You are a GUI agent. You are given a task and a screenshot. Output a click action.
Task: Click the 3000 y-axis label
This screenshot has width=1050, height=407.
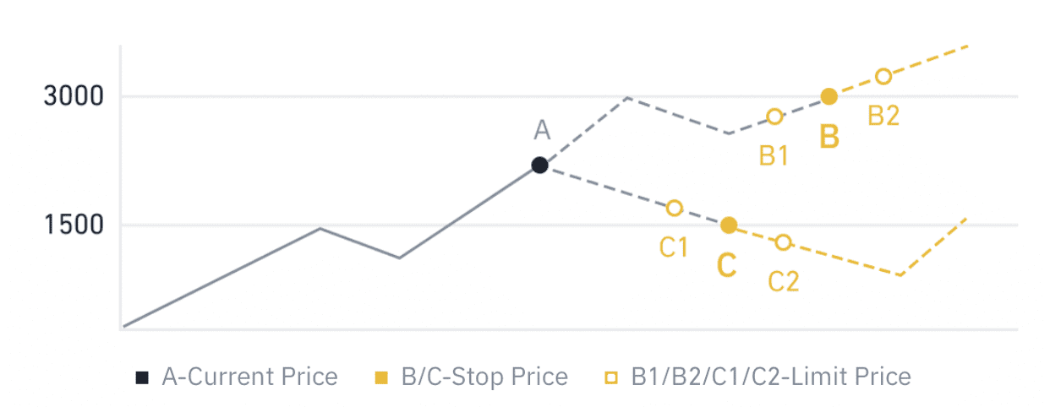[74, 97]
